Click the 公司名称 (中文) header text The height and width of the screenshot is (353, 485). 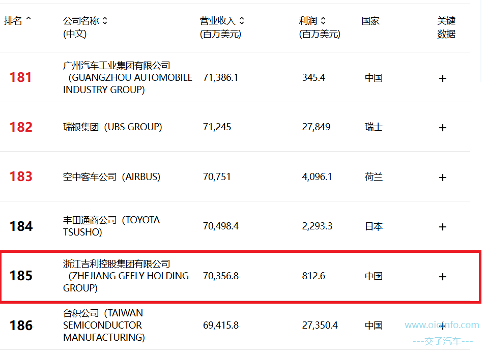(81, 27)
